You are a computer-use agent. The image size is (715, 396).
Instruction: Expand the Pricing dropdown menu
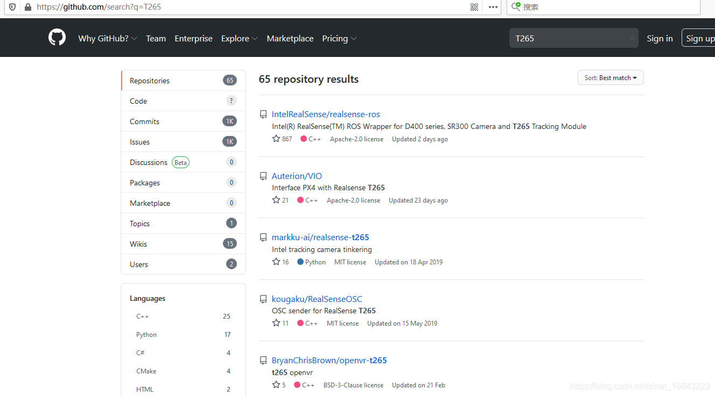[339, 39]
